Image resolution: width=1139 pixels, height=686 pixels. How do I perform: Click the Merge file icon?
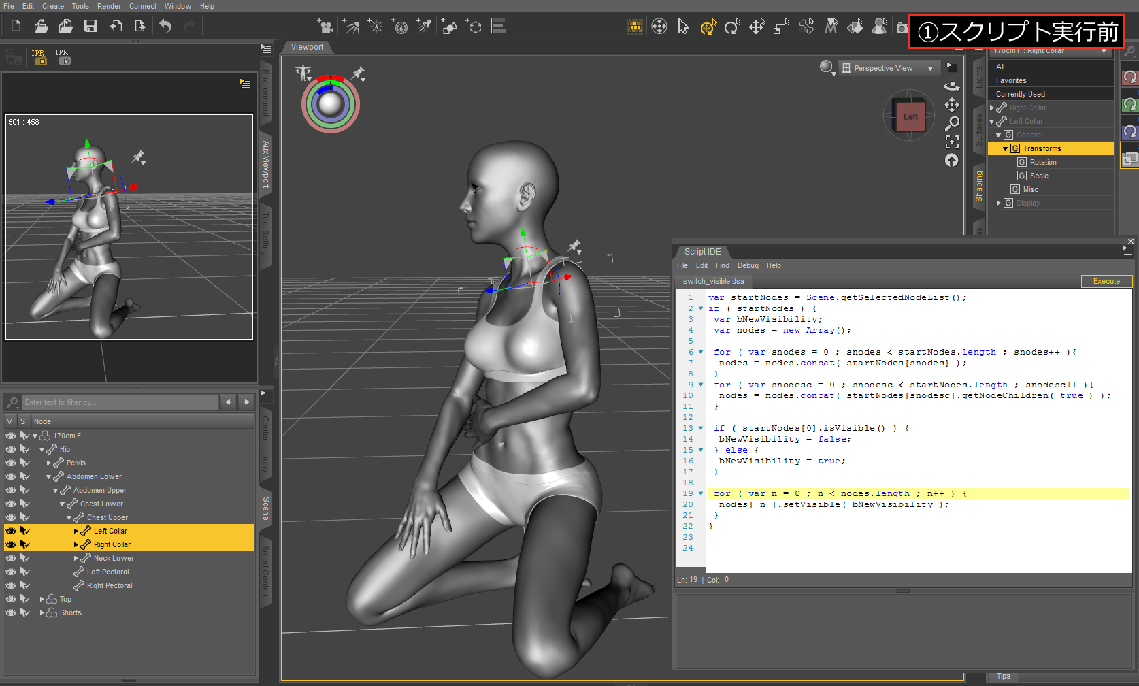point(65,27)
